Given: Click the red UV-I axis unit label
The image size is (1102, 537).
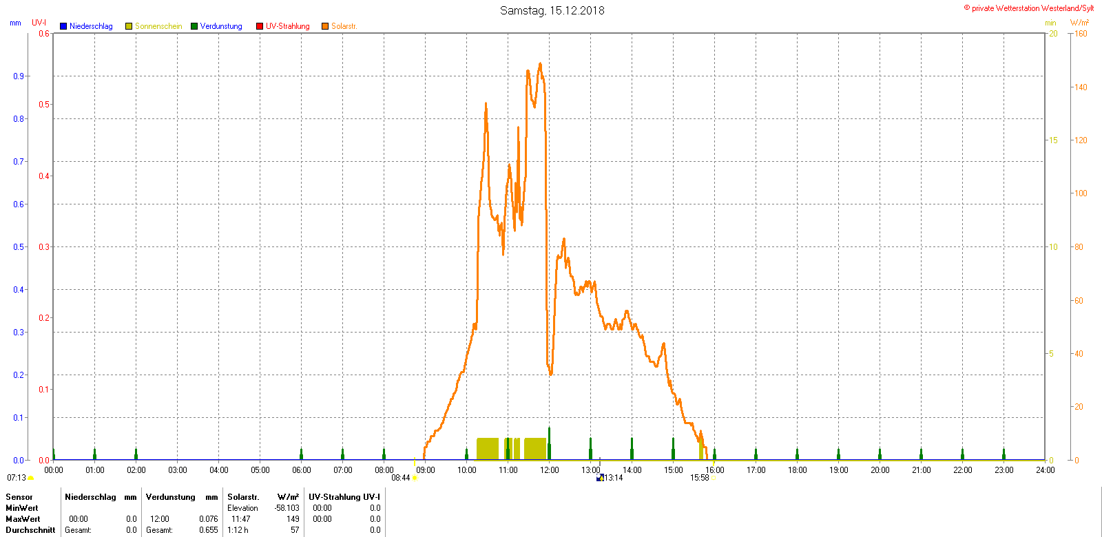Looking at the screenshot, I should [x=39, y=23].
